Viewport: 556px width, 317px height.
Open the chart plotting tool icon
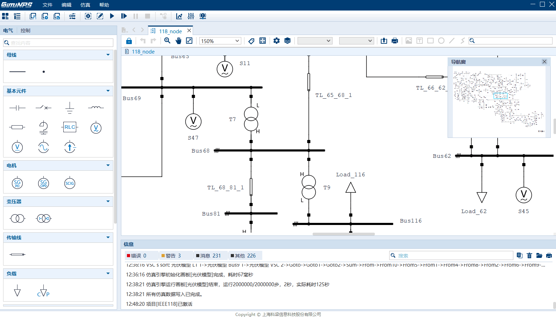pos(179,16)
